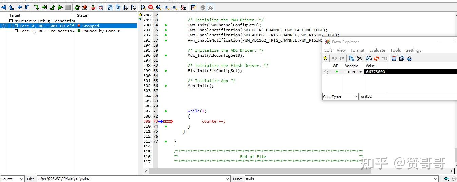Image resolution: width=457 pixels, height=182 pixels.
Task: Collapse the 850eserv2 Debug Connection node
Action: click(11, 21)
